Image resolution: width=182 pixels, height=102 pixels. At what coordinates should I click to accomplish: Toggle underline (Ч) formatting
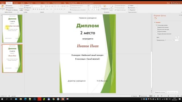[x=38, y=9]
